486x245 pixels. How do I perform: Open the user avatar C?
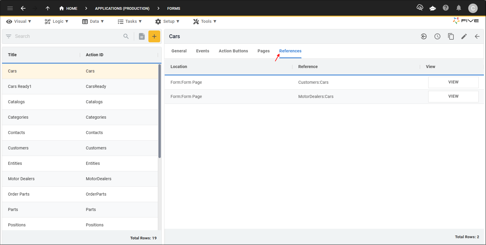coord(473,8)
